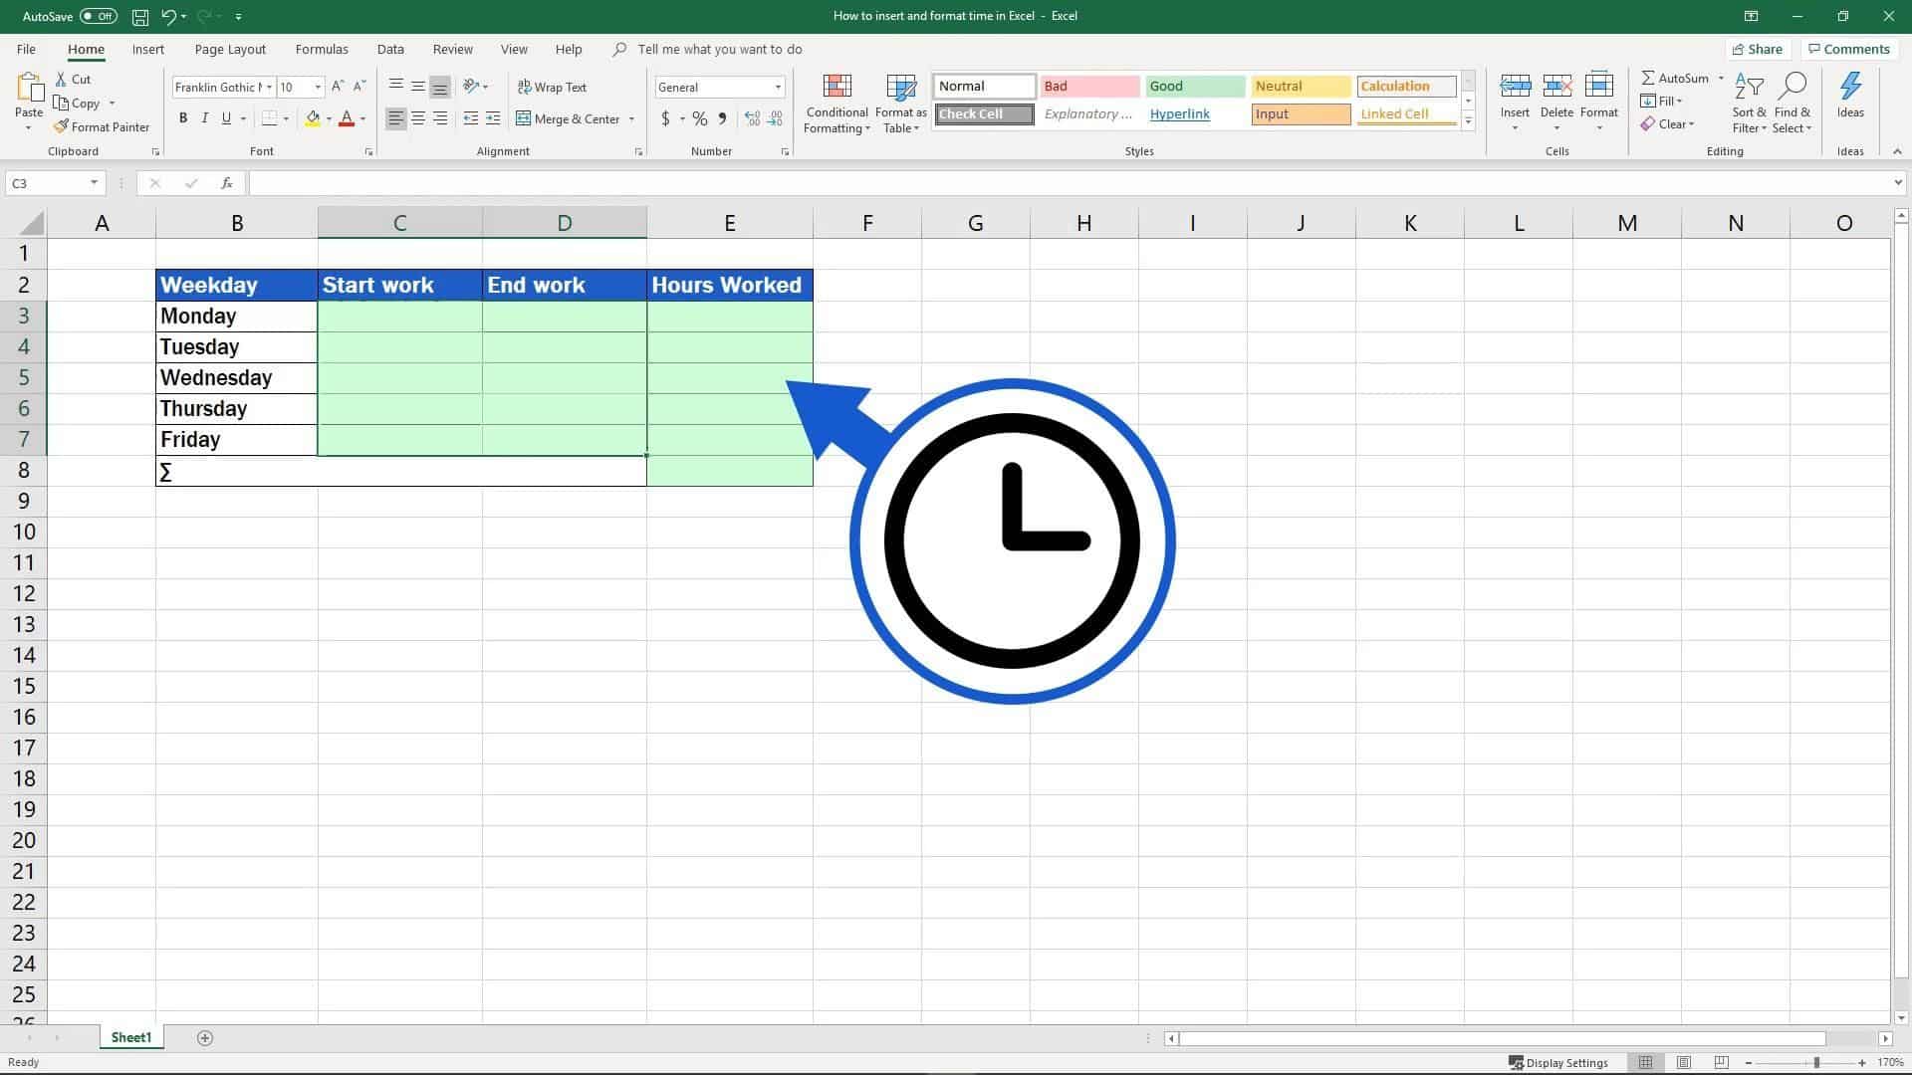Switch to Page Layout view in status bar
Screen dimensions: 1912x1075
[1683, 1062]
